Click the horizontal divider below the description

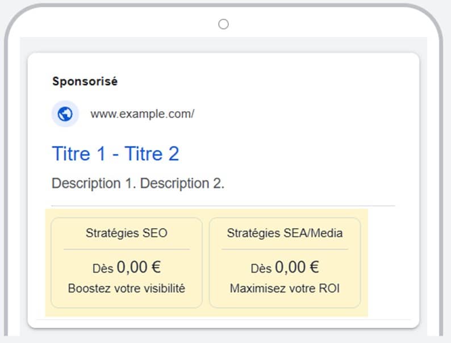[223, 206]
